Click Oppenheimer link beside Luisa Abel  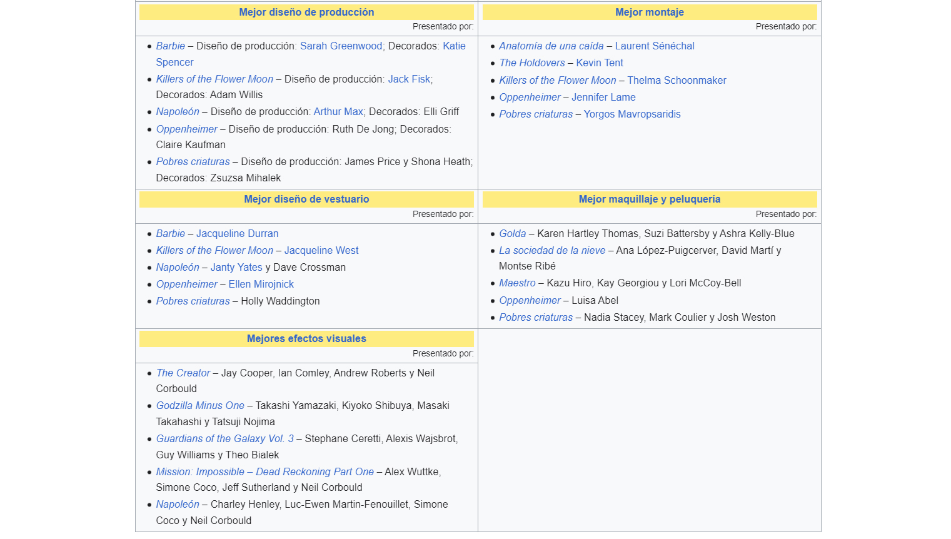click(x=530, y=300)
